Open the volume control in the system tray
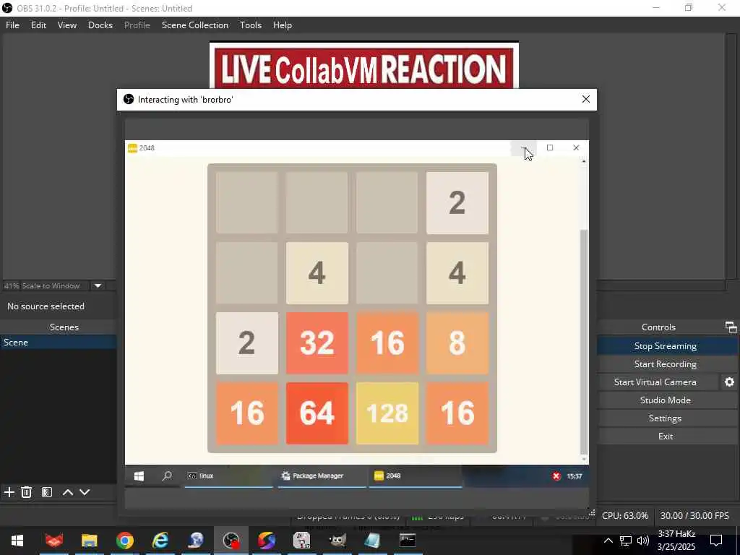 point(642,541)
